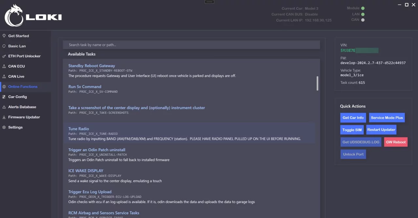Viewport: 418px width, 218px height.
Task: Click the Basic Lan sidebar icon
Action: (x=4, y=46)
